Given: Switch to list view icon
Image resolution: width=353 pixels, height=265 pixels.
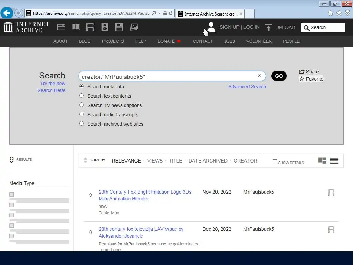Looking at the screenshot, I should (334, 161).
